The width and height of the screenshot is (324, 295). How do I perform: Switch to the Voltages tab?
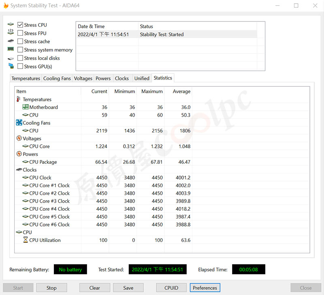[83, 78]
